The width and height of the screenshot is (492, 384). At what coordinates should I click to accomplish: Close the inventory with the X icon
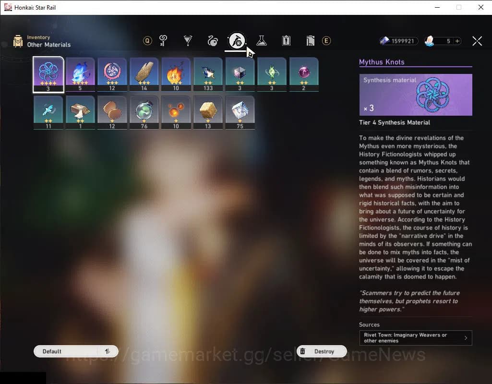click(x=477, y=41)
